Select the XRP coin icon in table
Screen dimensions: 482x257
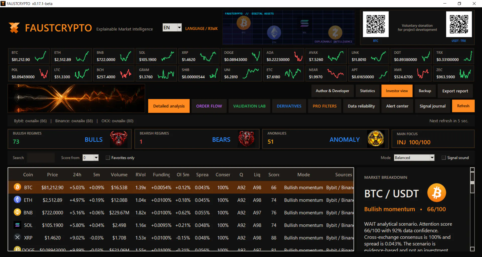pyautogui.click(x=17, y=237)
